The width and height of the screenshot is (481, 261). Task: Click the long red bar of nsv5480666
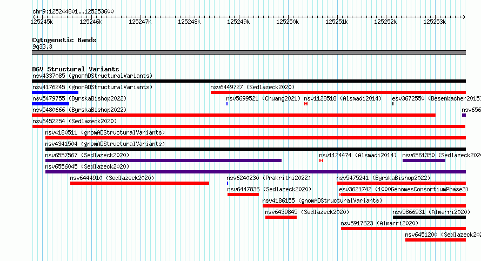point(234,115)
